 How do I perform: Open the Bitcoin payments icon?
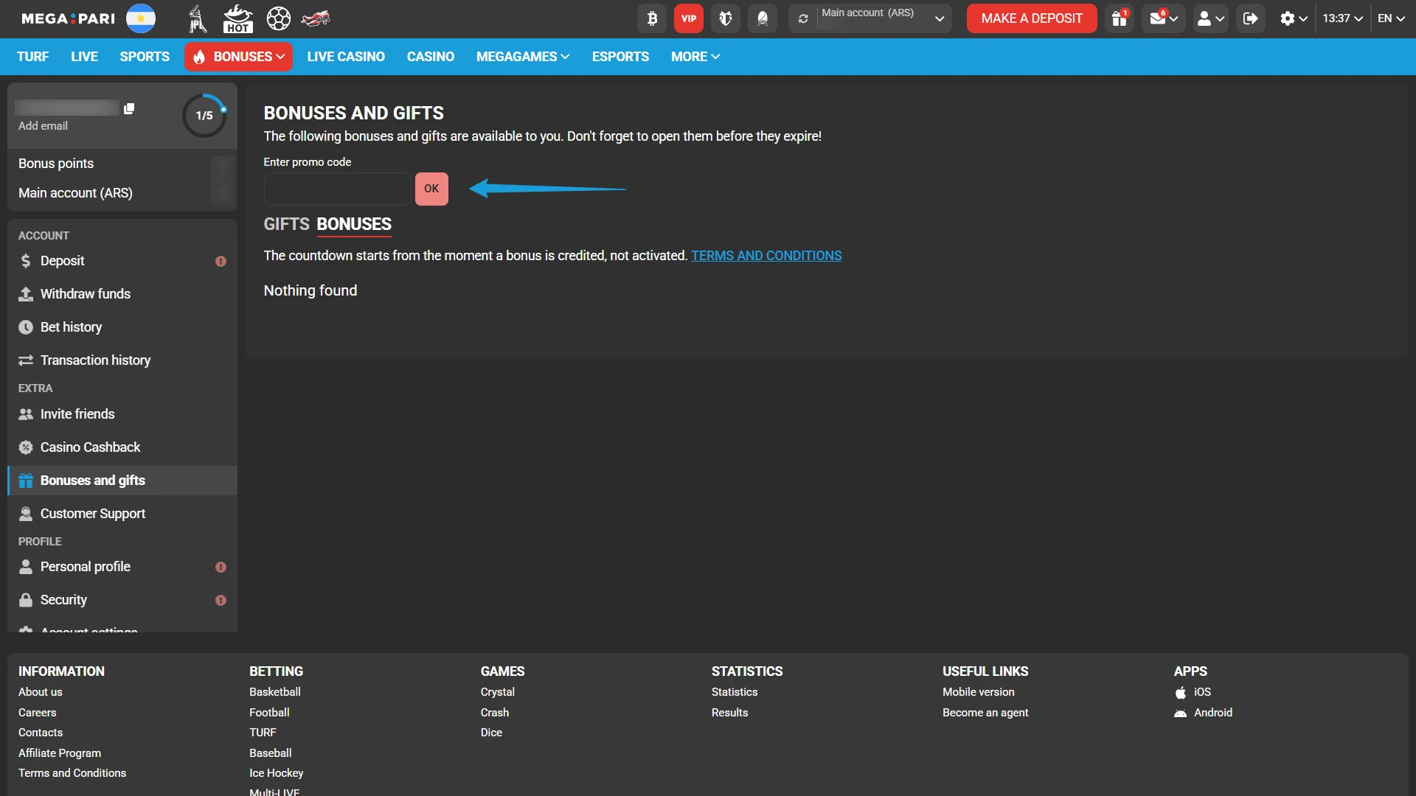tap(652, 18)
